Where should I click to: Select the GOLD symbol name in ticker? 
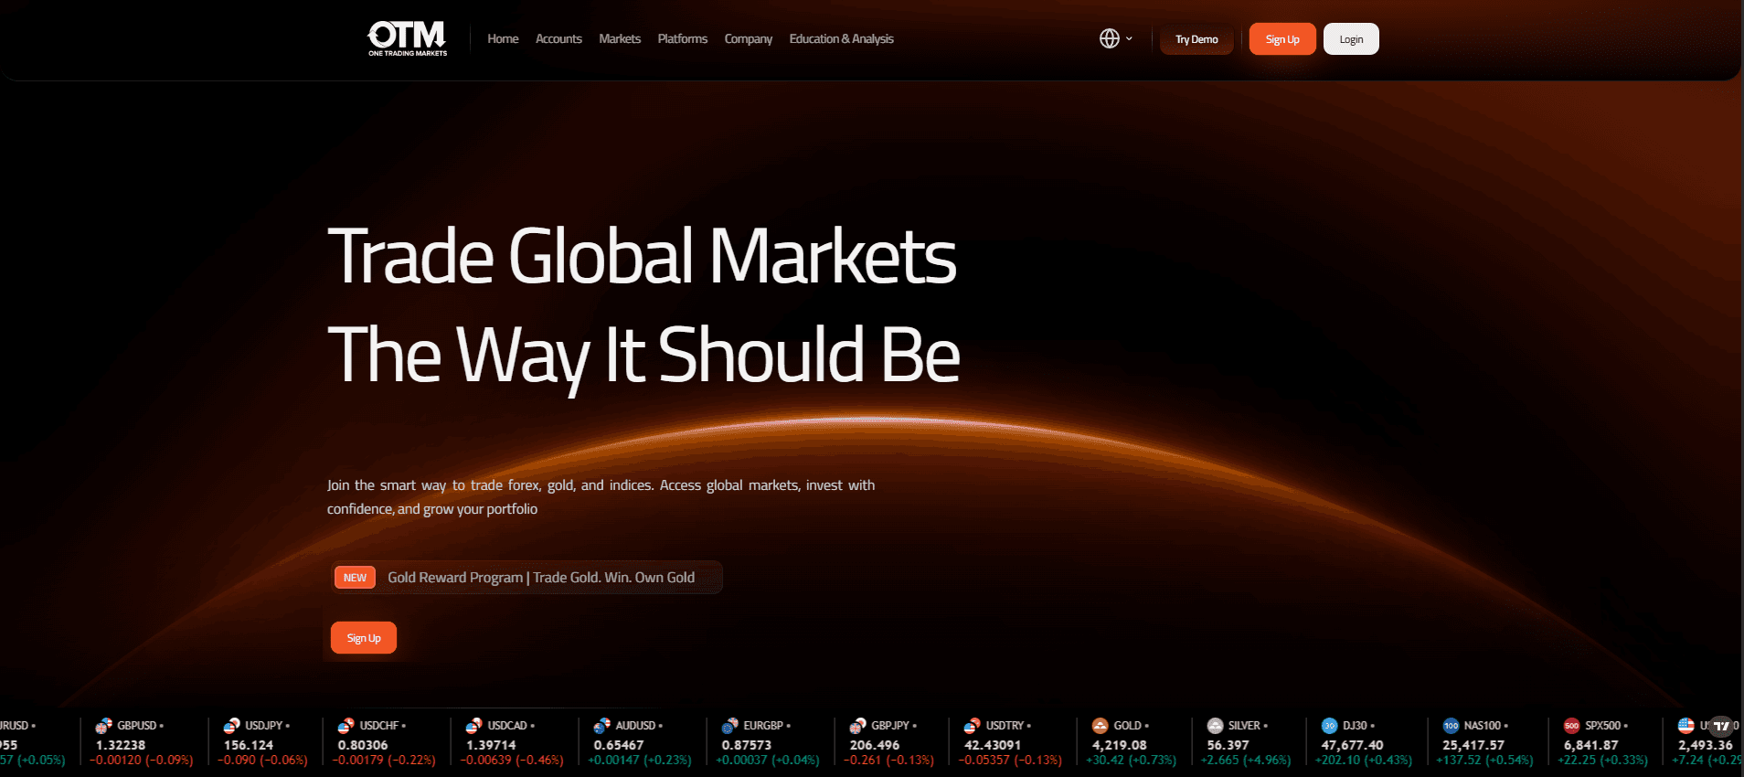click(x=1128, y=726)
